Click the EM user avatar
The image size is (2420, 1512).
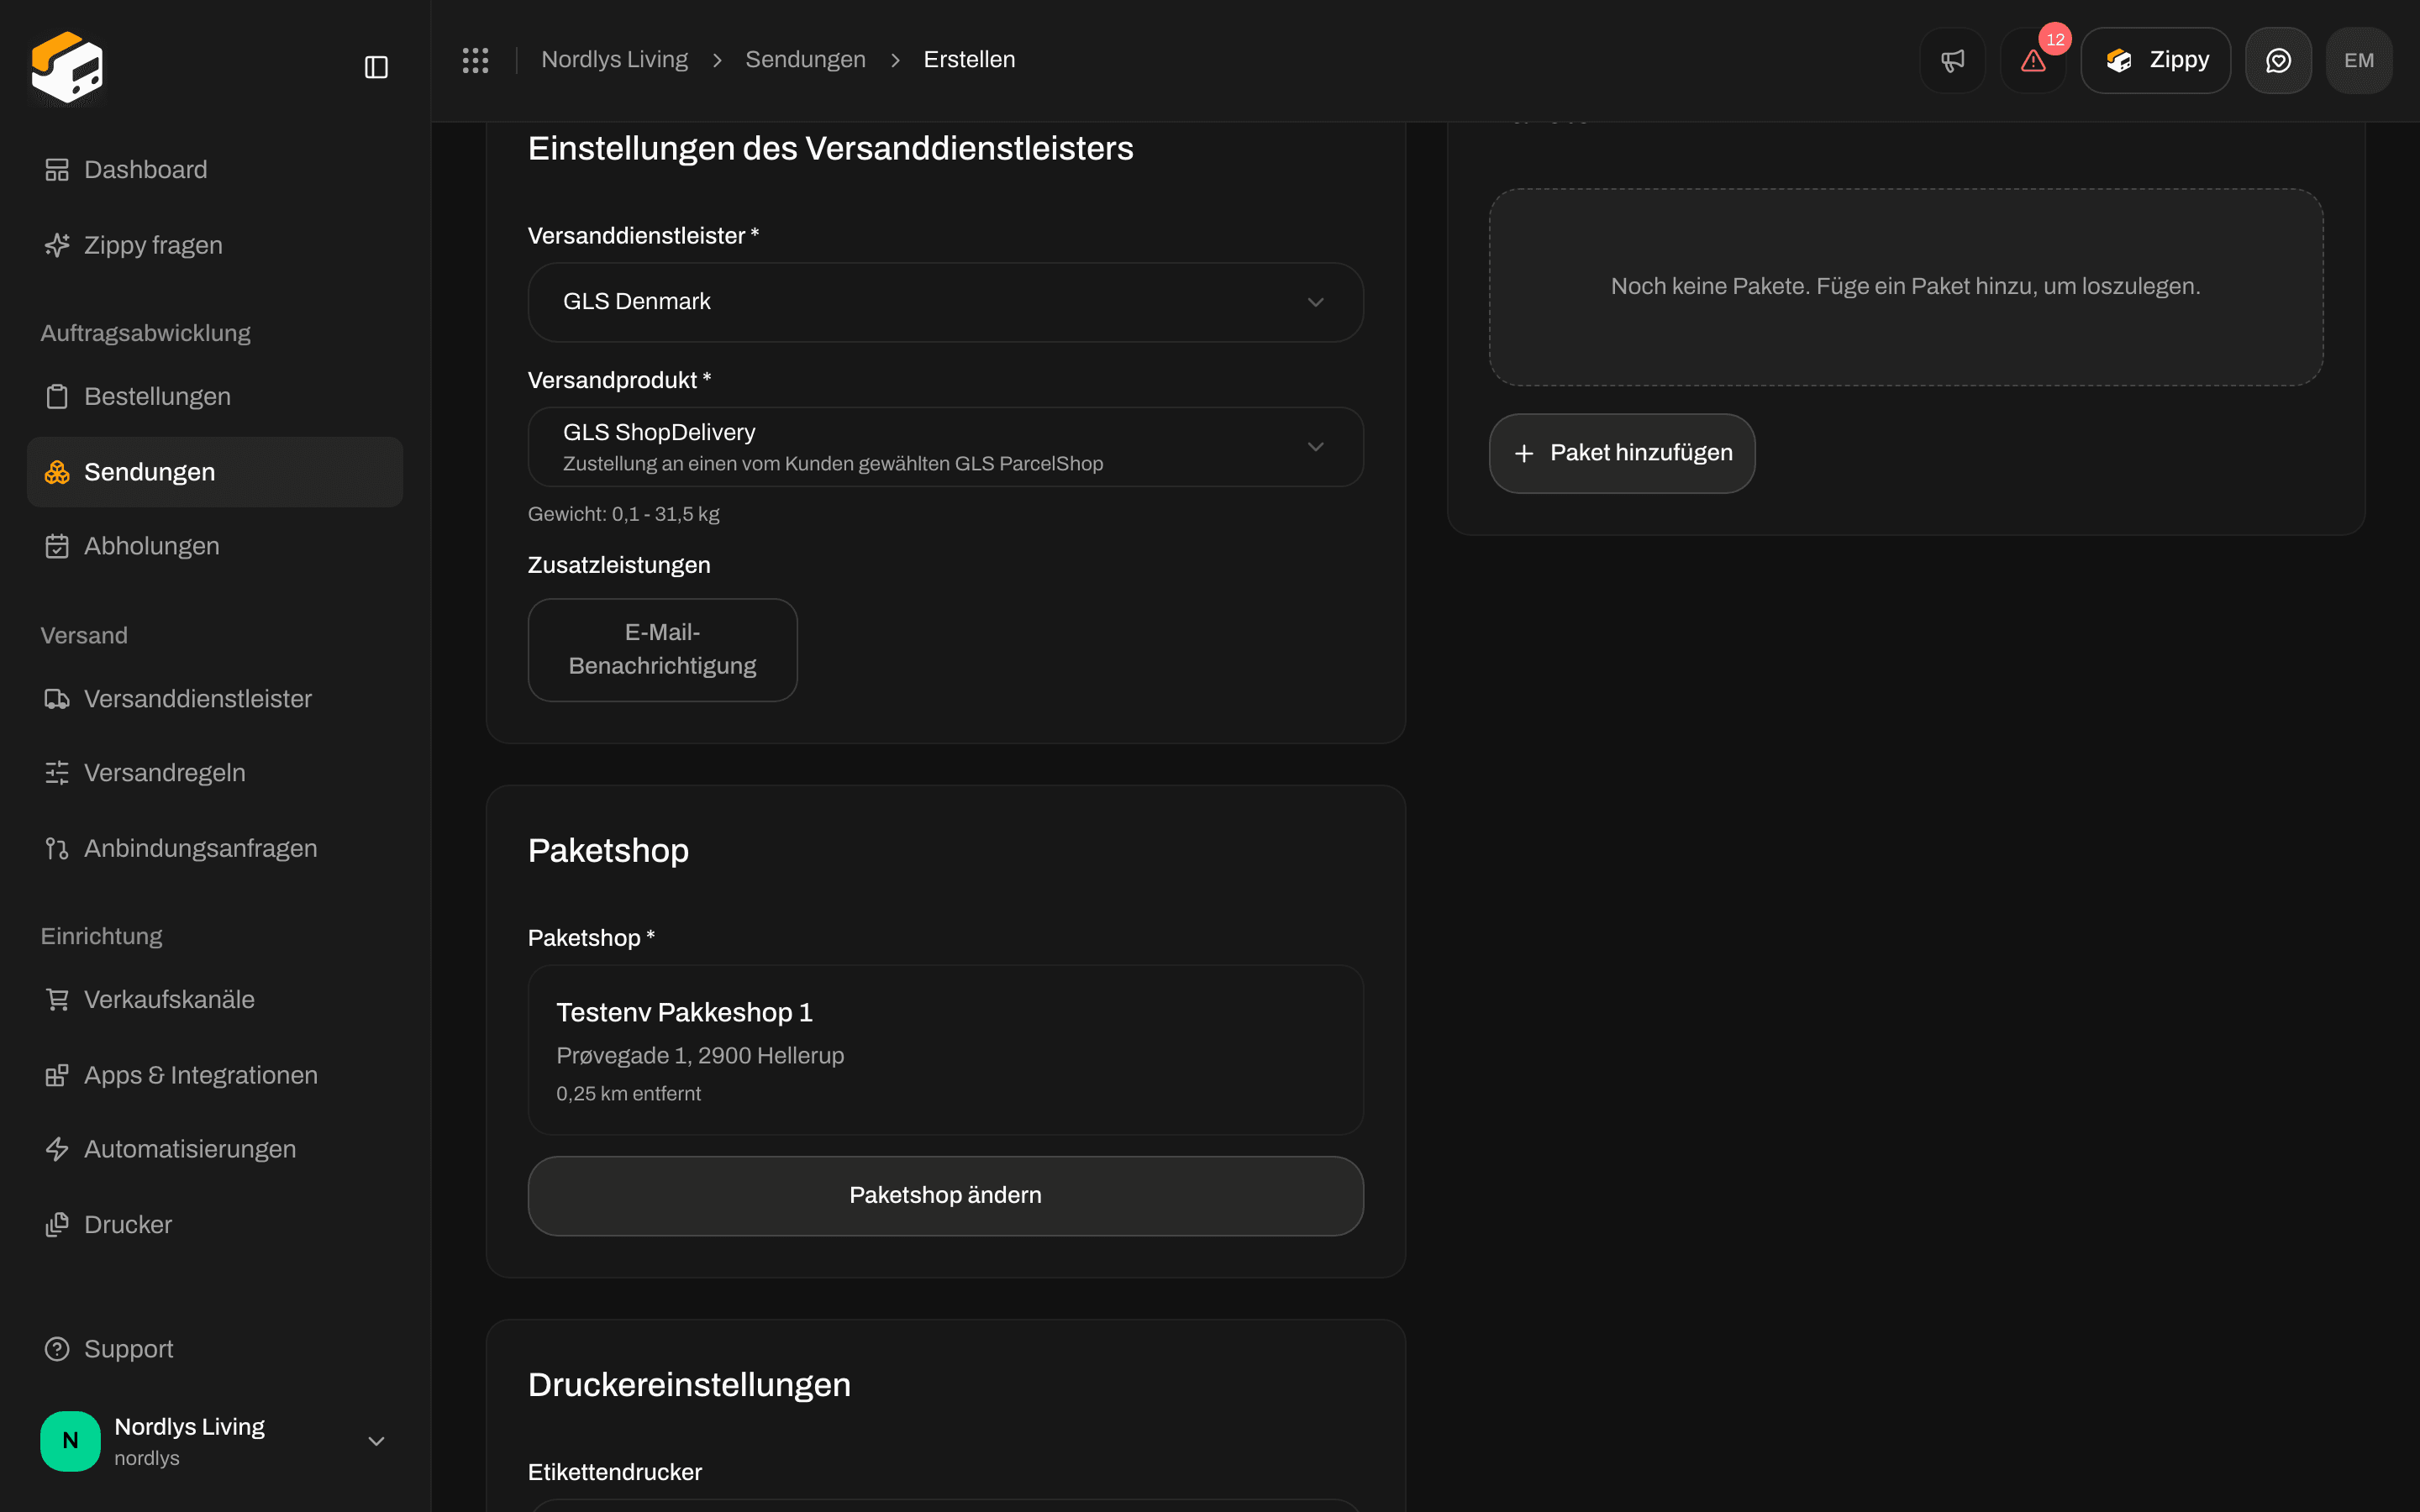pyautogui.click(x=2359, y=60)
